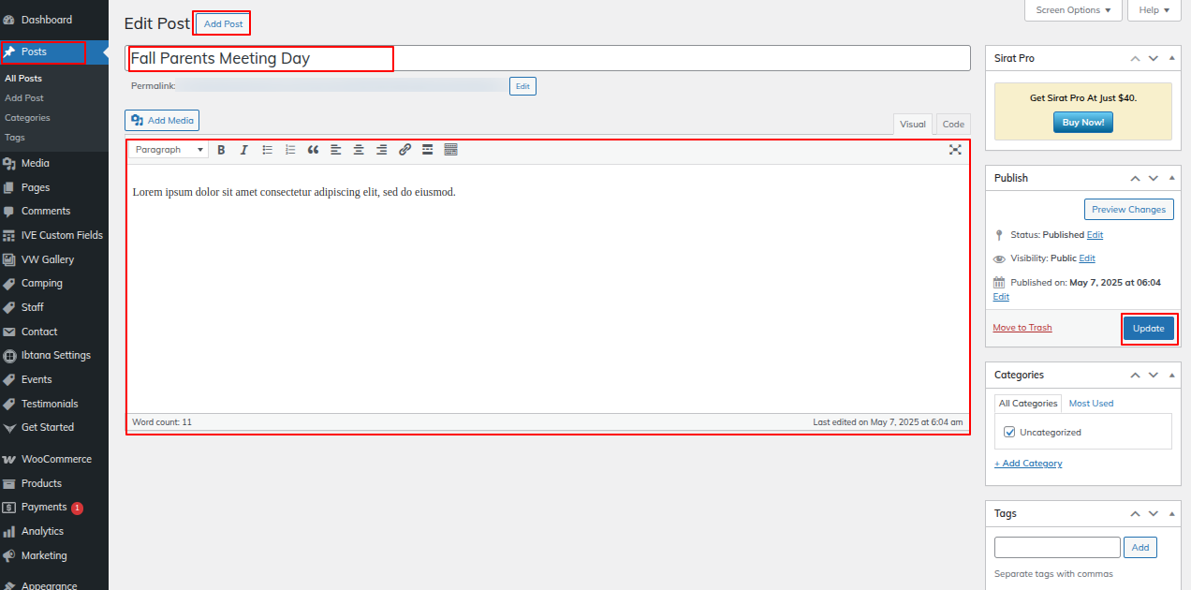Image resolution: width=1191 pixels, height=590 pixels.
Task: Apply italic formatting in editor toolbar
Action: point(244,150)
